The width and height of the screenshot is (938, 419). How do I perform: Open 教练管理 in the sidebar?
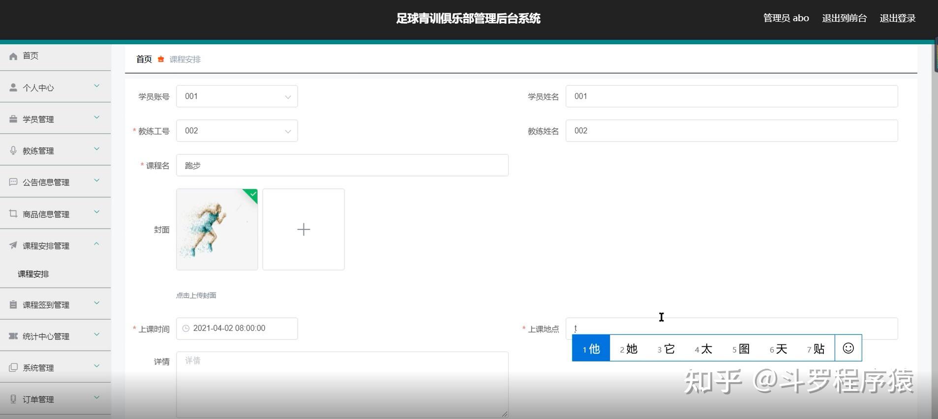coord(55,150)
